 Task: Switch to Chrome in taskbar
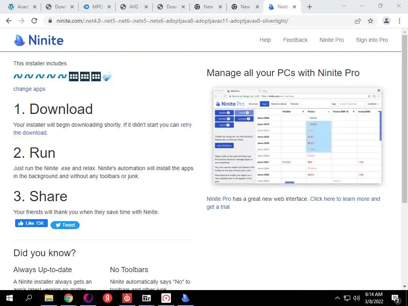point(69,298)
